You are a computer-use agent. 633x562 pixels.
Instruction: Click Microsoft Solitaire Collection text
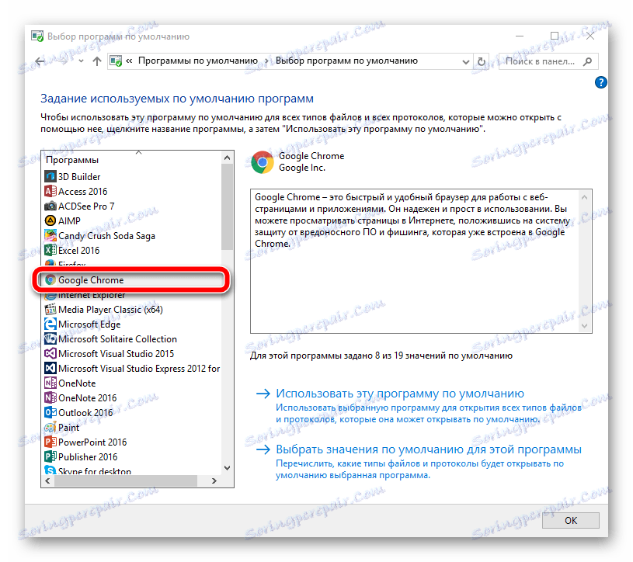click(117, 339)
